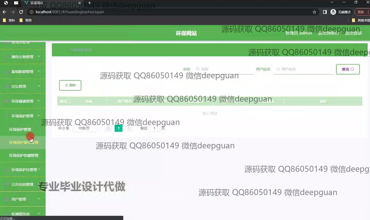Screen dimensions: 370x220
Task: Click the 管理员 admin header label
Action: coord(299,33)
